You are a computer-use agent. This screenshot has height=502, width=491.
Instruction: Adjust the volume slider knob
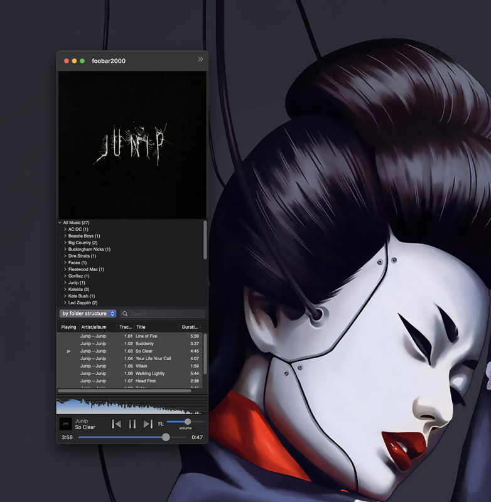(x=188, y=422)
